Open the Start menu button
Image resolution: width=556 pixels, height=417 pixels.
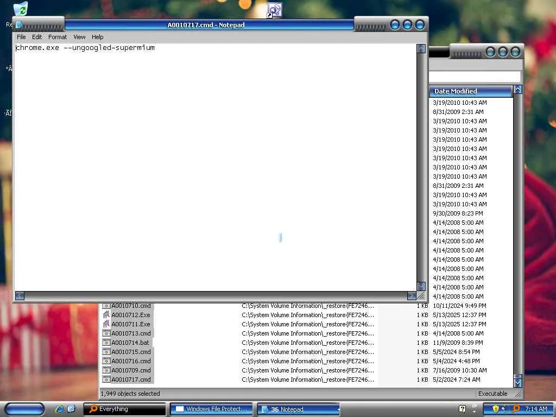24,409
